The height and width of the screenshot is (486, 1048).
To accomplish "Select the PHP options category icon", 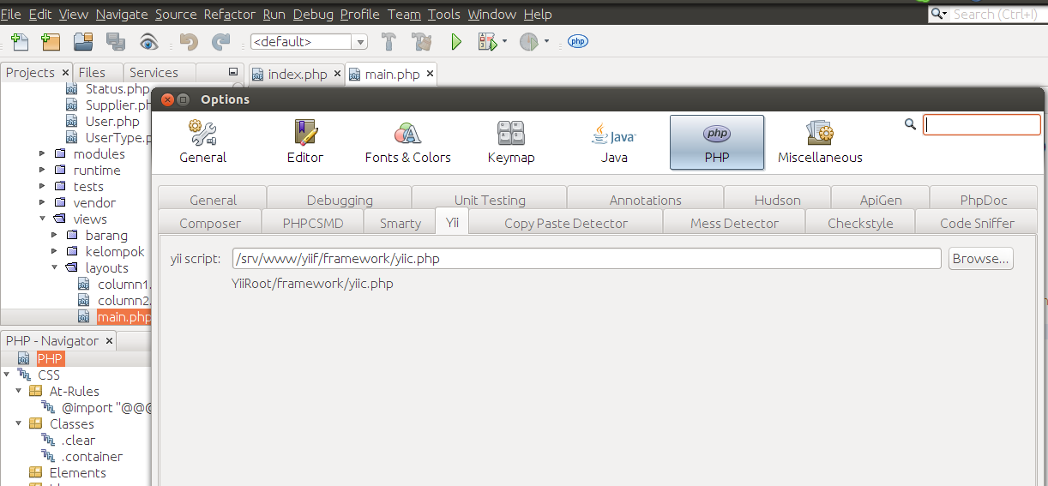I will coord(717,142).
